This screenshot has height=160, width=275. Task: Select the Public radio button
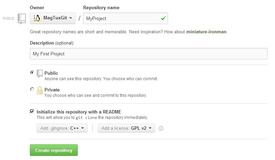32,73
